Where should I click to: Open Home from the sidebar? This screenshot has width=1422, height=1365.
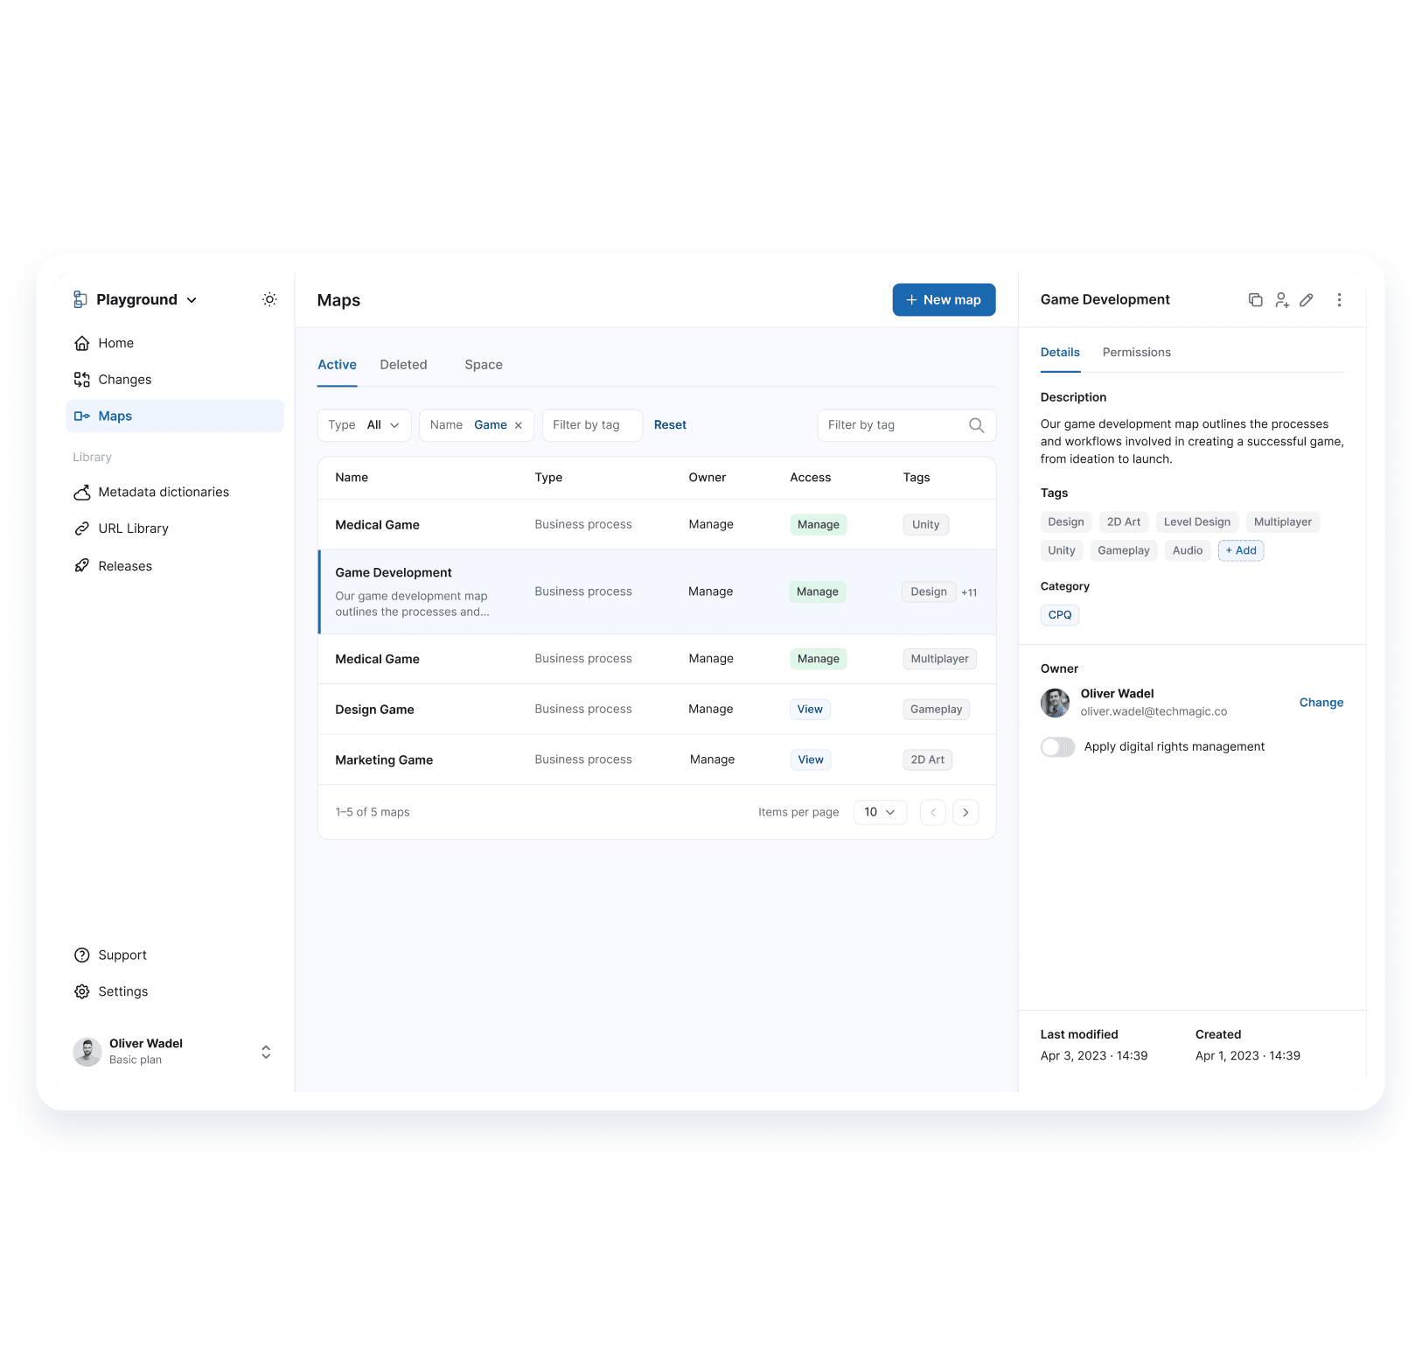point(175,343)
